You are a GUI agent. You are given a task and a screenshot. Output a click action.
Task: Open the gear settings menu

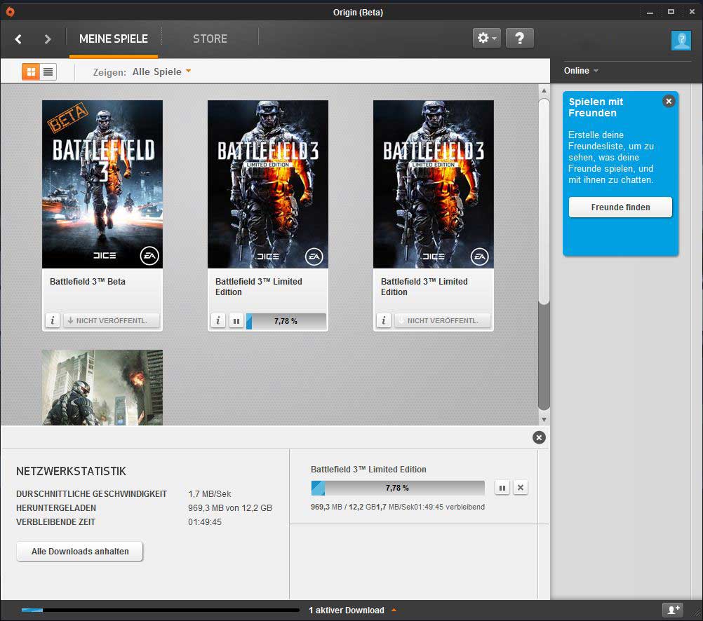click(x=486, y=38)
